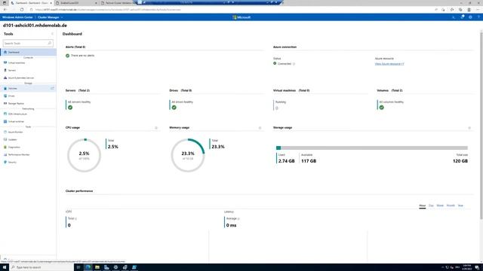Click the 'Servers (Total 2)' heading
This screenshot has height=271, width=483.
coord(78,90)
